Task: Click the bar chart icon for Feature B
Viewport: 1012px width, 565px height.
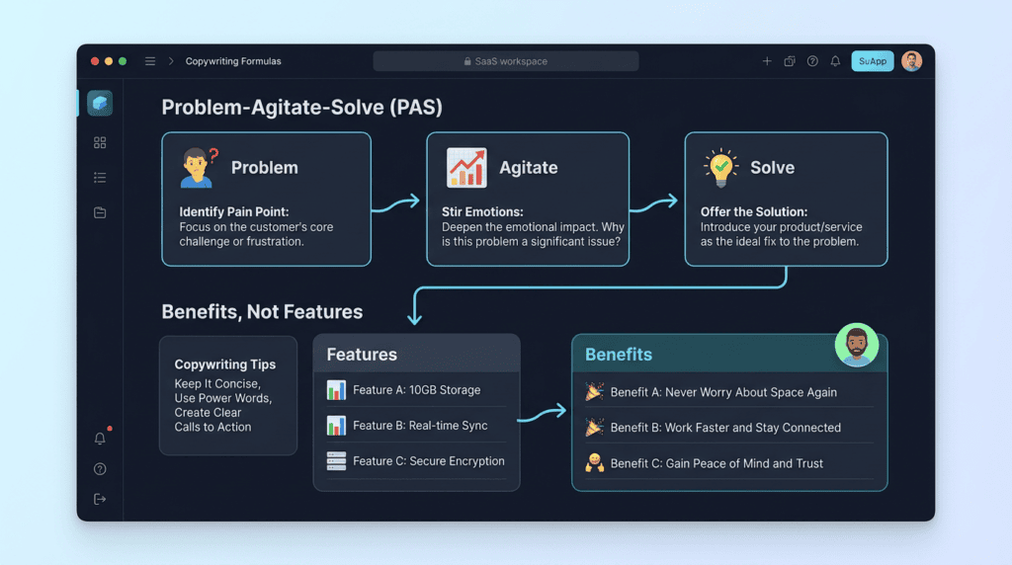Action: 336,426
